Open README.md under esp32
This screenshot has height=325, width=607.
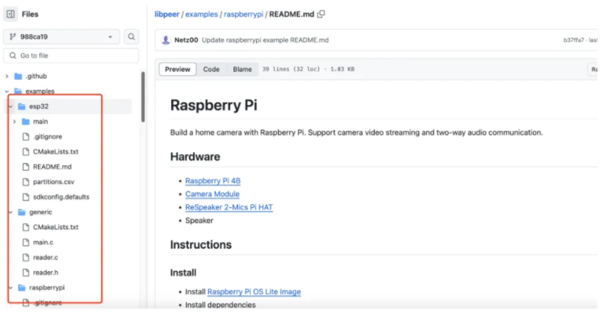point(52,166)
